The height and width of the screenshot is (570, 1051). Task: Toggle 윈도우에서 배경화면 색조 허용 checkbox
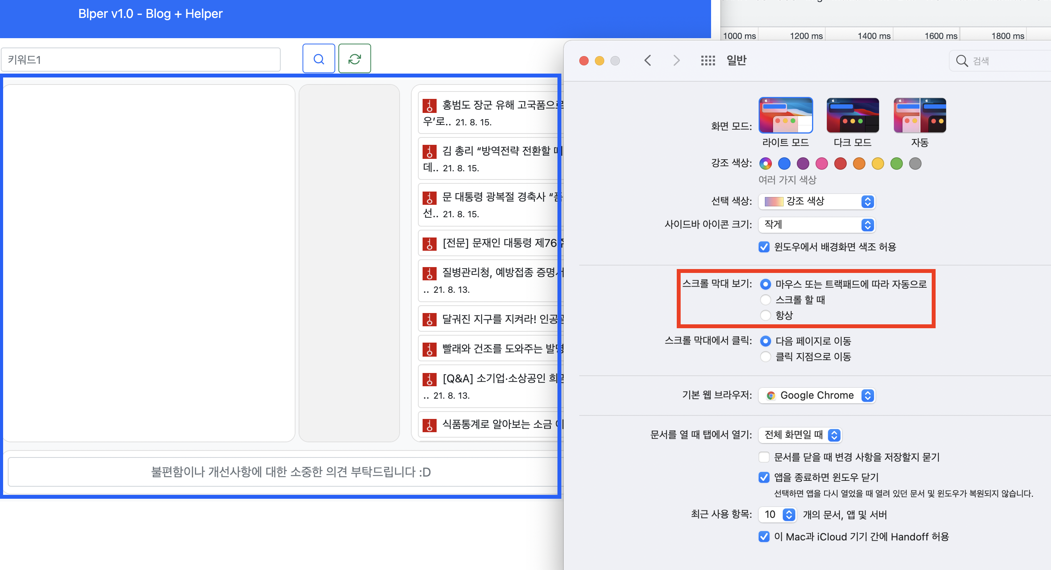tap(764, 247)
